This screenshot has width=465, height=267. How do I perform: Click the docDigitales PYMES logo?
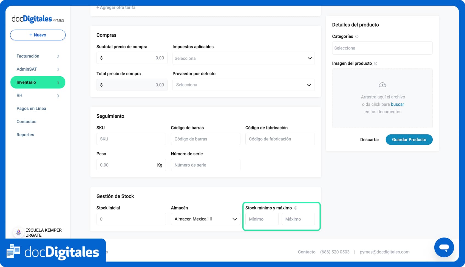click(38, 19)
